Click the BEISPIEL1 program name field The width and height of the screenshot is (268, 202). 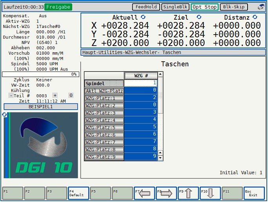point(41,107)
